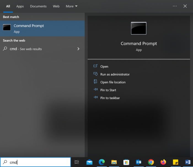Expand the More filter dropdown
The height and width of the screenshot is (167, 193).
coord(71,6)
